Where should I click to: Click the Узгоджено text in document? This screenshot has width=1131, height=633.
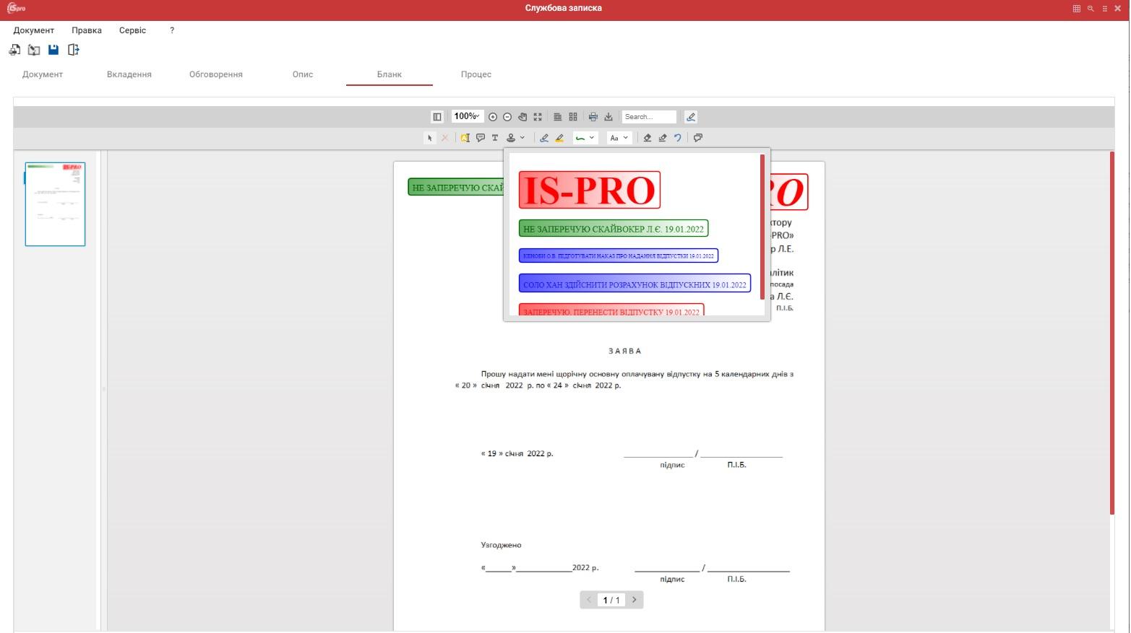click(x=501, y=545)
